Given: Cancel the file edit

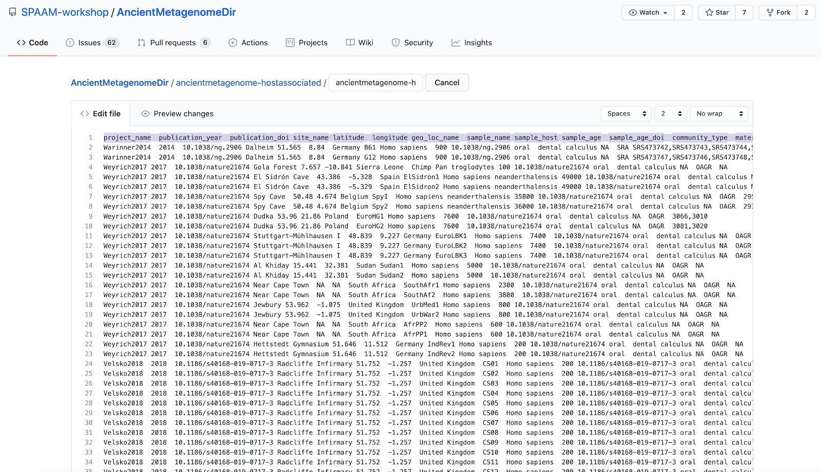Looking at the screenshot, I should [x=447, y=83].
